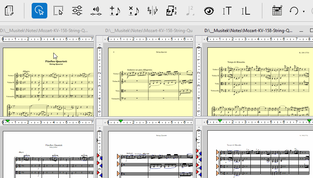Click the top orange staff marker in middle result pane

point(118,156)
